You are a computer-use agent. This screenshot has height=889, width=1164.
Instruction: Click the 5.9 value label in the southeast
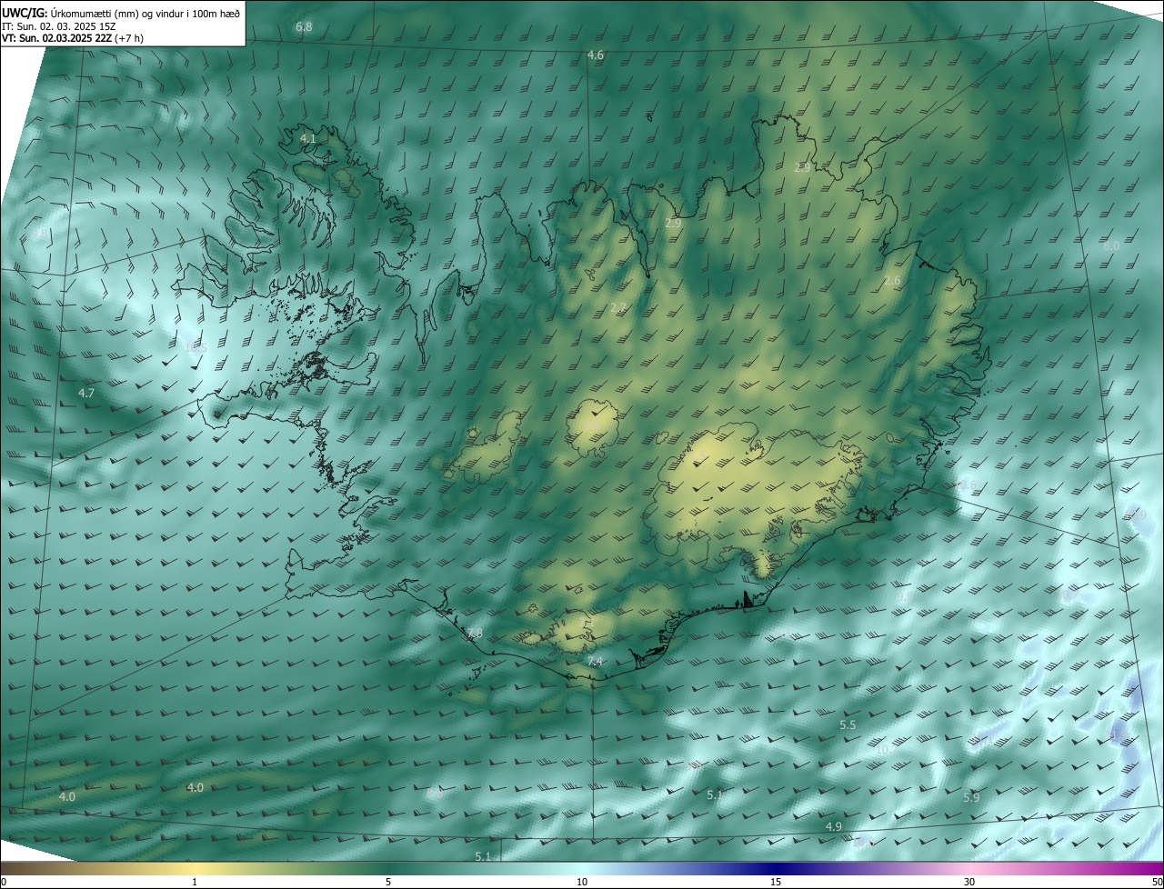pyautogui.click(x=971, y=797)
